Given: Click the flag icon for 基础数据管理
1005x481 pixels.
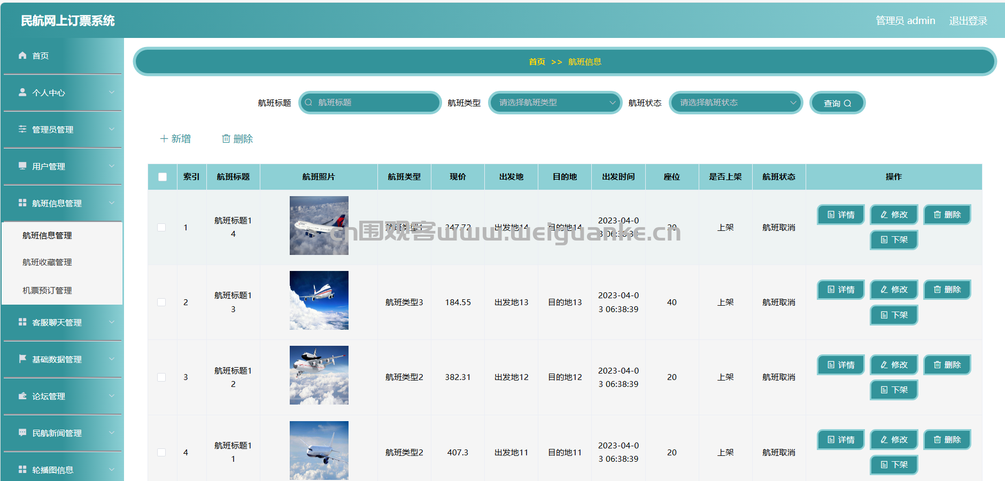Looking at the screenshot, I should coord(22,359).
